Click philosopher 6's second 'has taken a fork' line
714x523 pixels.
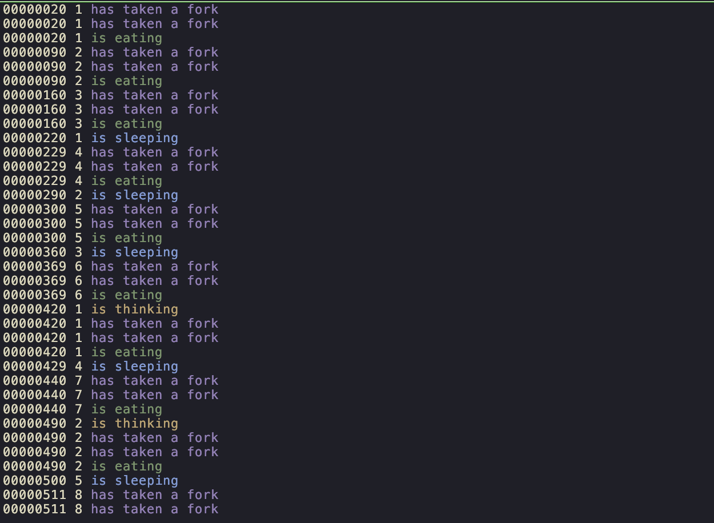click(111, 281)
